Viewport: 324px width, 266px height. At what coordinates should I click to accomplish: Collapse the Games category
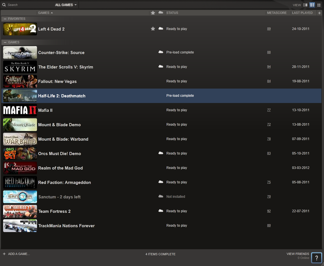5,42
